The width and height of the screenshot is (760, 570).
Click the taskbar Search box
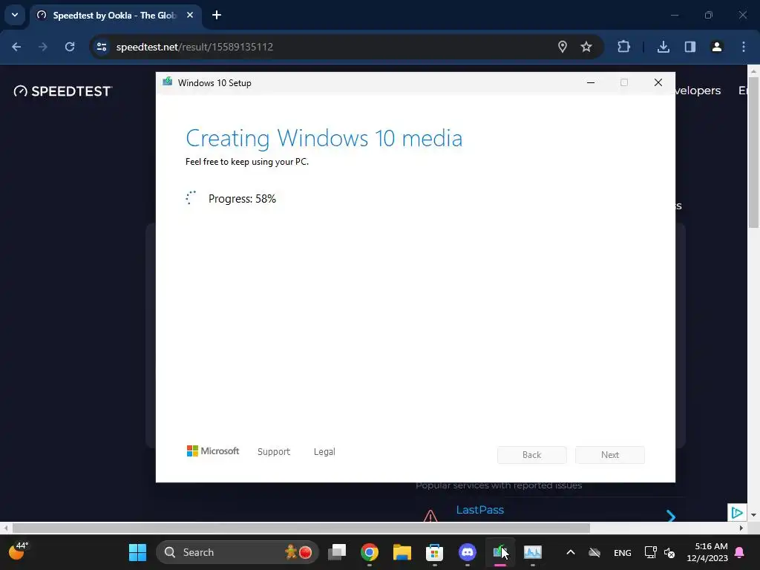click(x=237, y=552)
